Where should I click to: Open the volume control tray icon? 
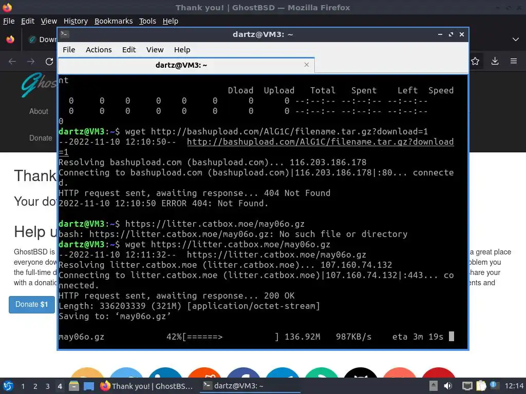(x=448, y=386)
